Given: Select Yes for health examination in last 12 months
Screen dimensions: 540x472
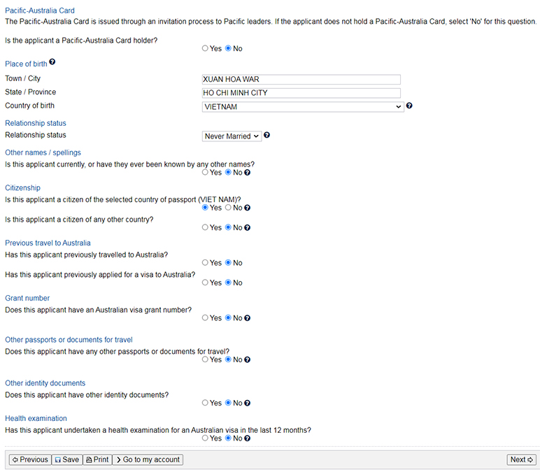Looking at the screenshot, I should coord(205,438).
